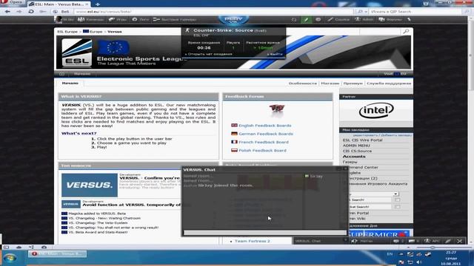
Task: Click the refresh arrows icon in user bar
Action: tap(294, 20)
